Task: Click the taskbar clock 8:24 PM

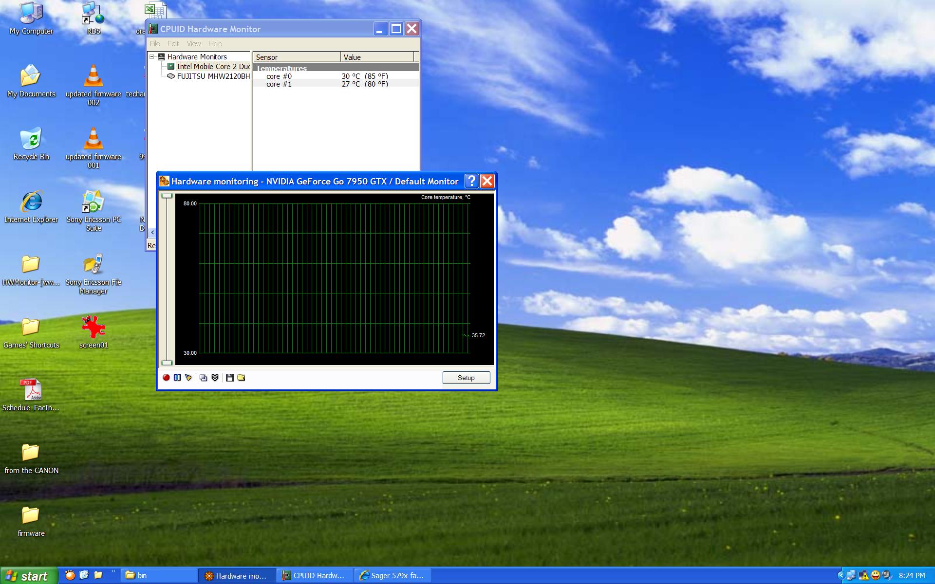Action: 912,576
